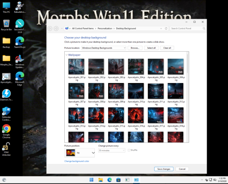Open recent locations dropdown arrow
The width and height of the screenshot is (228, 184).
62,28
